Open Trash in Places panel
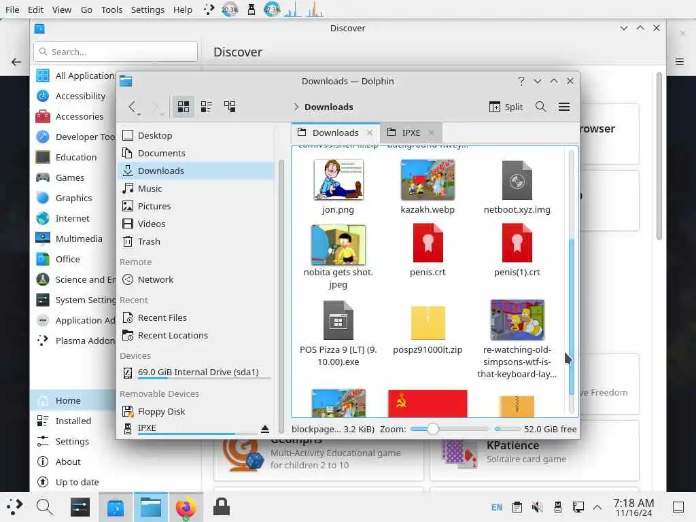This screenshot has width=696, height=522. click(x=196, y=241)
